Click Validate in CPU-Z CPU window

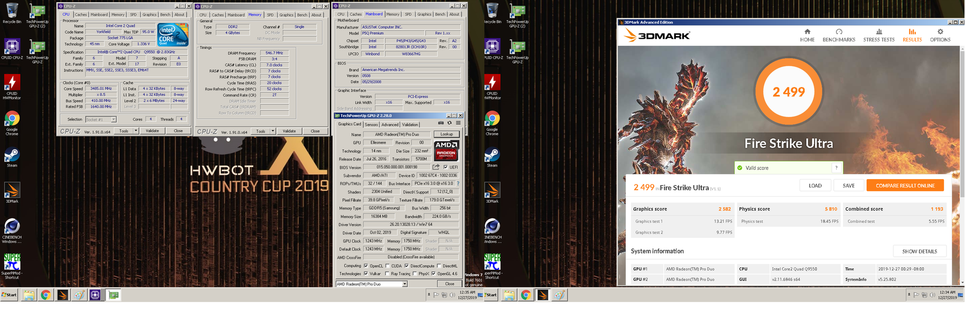click(152, 131)
